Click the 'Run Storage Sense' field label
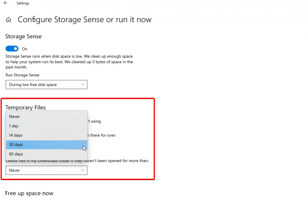 tap(23, 75)
